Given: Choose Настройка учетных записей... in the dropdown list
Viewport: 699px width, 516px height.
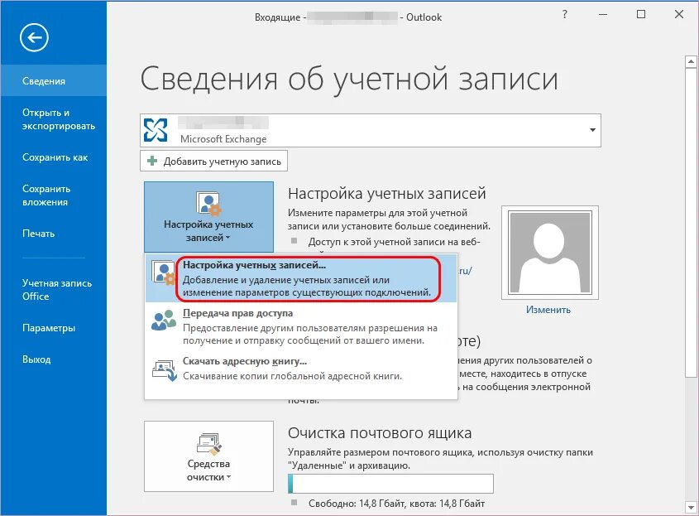Looking at the screenshot, I should coord(301,278).
